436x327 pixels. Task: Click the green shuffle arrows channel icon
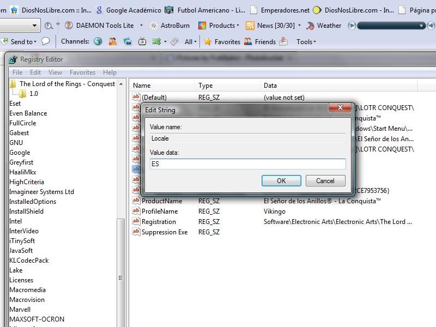156,41
